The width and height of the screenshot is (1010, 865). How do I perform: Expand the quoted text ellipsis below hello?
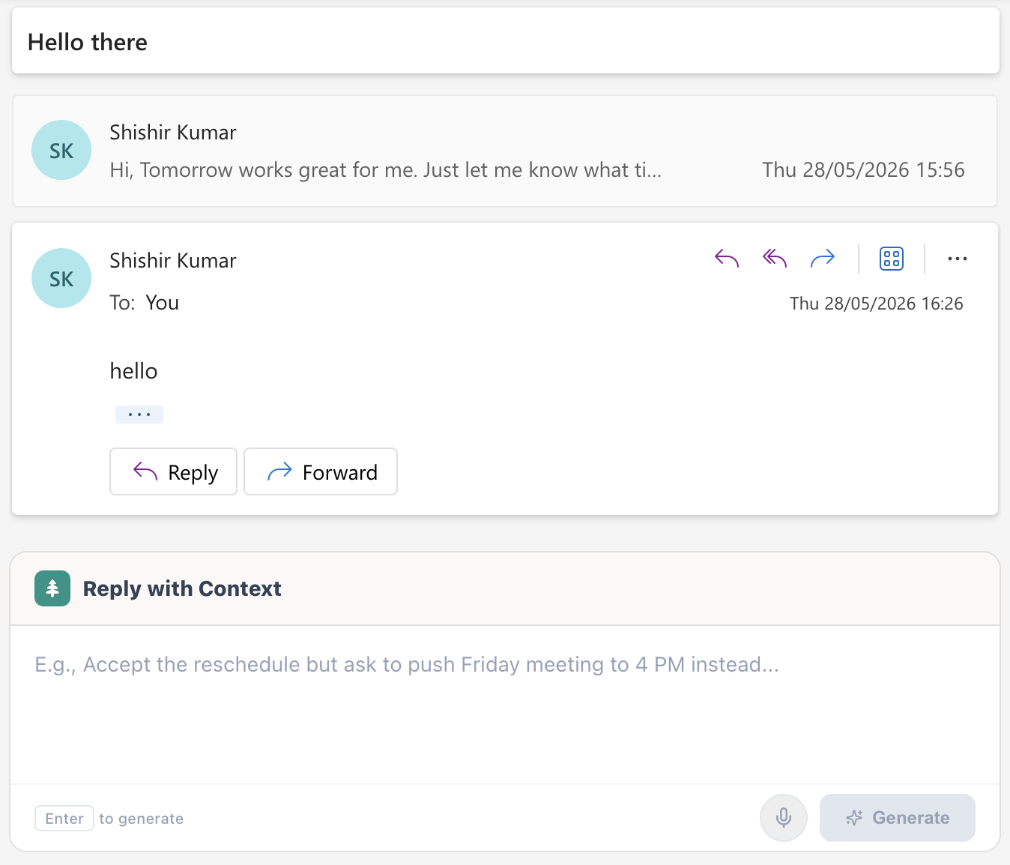[139, 415]
